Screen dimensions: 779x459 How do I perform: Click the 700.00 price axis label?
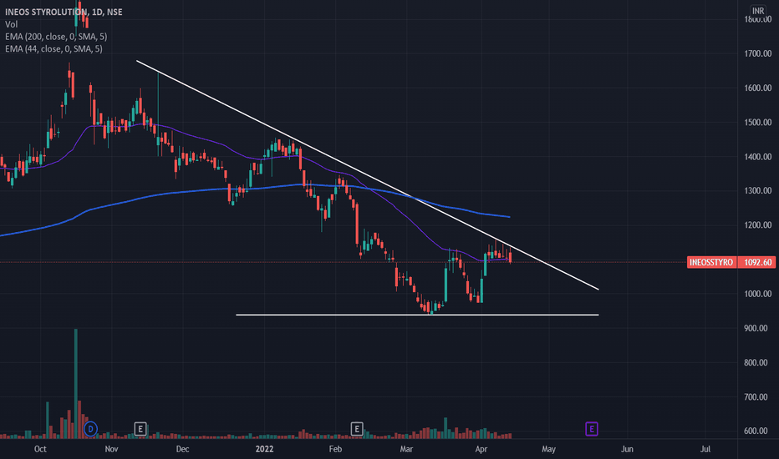tap(756, 397)
